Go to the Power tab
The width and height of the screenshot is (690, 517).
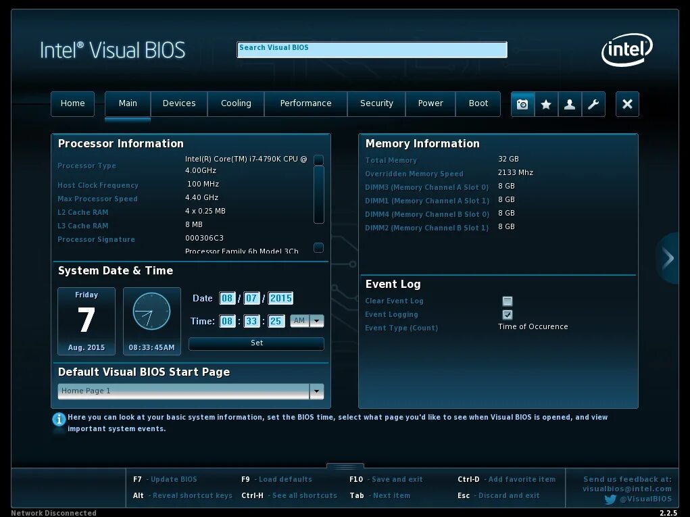point(430,104)
